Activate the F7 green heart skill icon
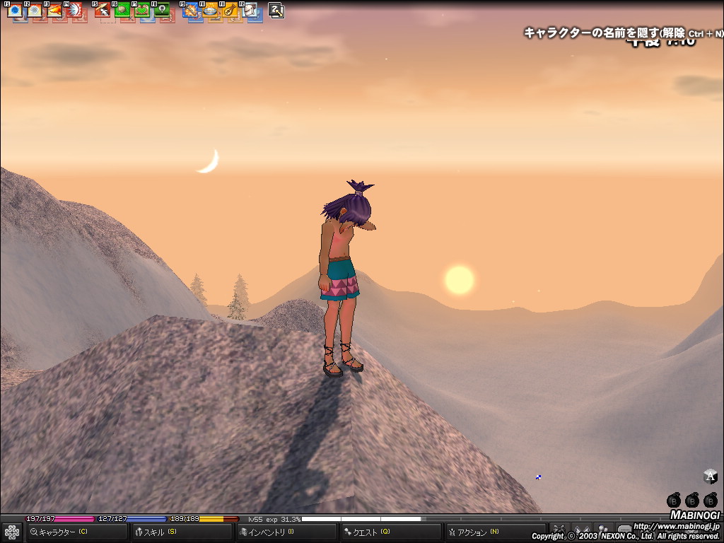This screenshot has width=724, height=543. pyautogui.click(x=141, y=10)
